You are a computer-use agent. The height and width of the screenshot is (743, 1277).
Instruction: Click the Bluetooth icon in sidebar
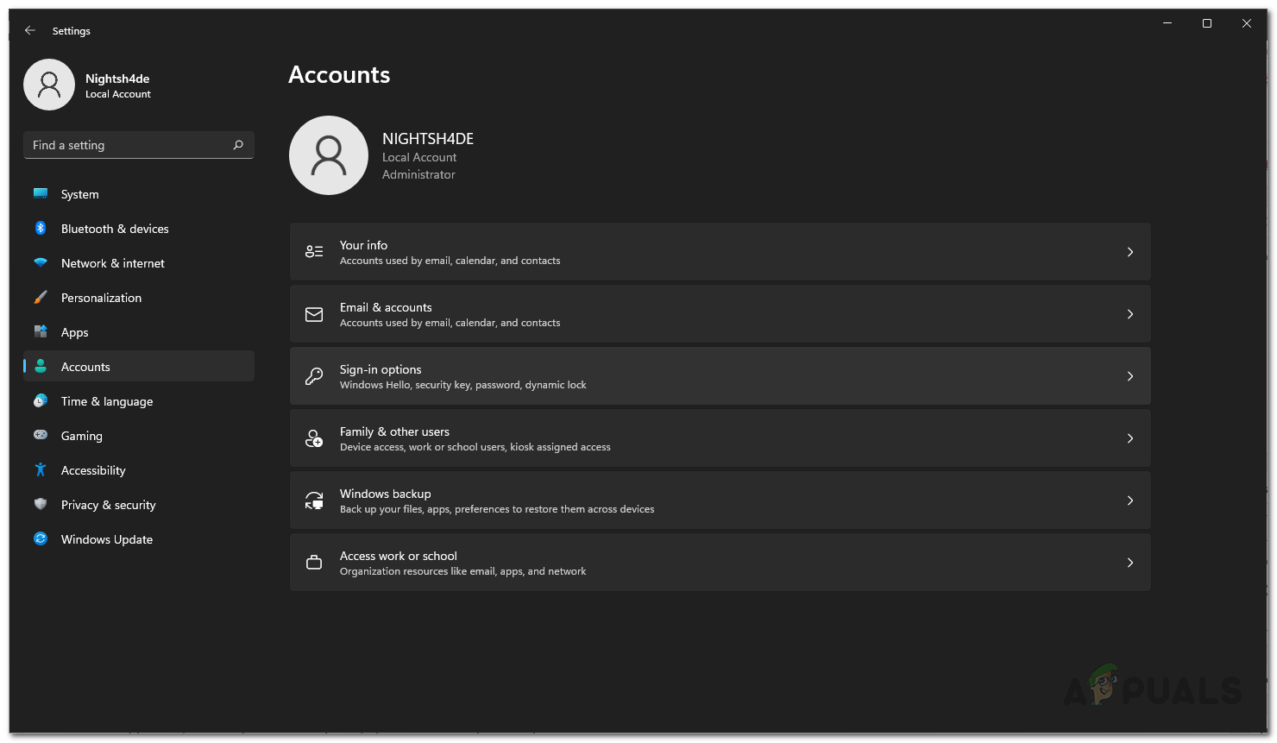[41, 229]
